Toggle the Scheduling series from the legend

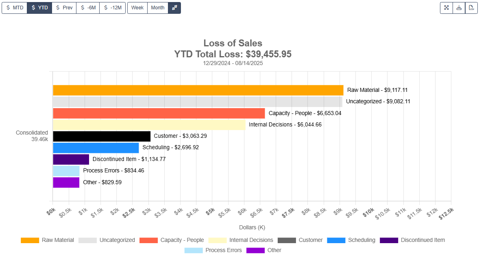[362, 240]
